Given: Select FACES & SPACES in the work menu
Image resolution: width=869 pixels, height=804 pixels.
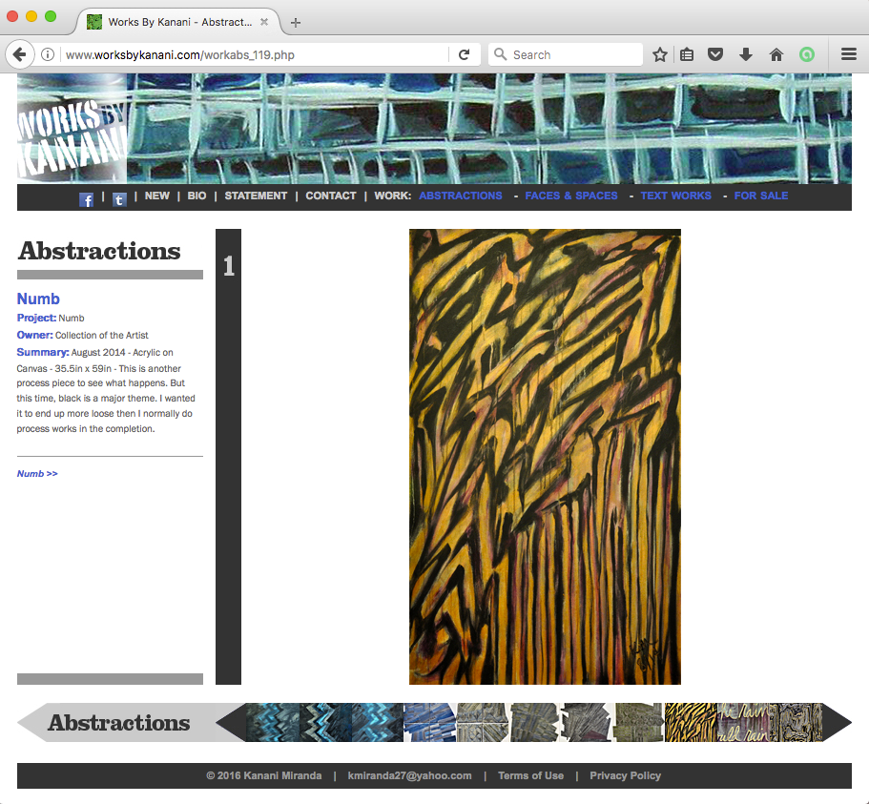Looking at the screenshot, I should point(571,196).
